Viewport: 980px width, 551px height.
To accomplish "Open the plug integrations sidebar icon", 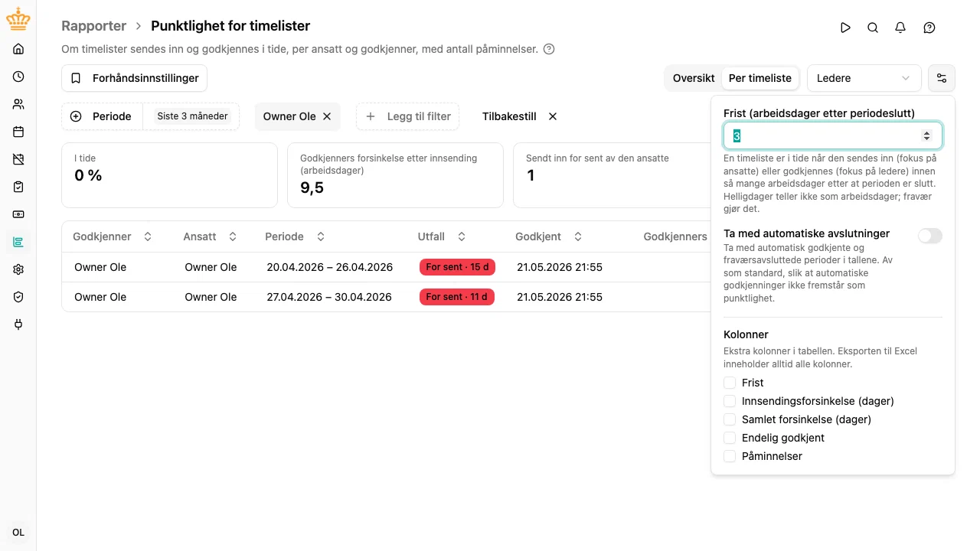I will click(x=18, y=324).
